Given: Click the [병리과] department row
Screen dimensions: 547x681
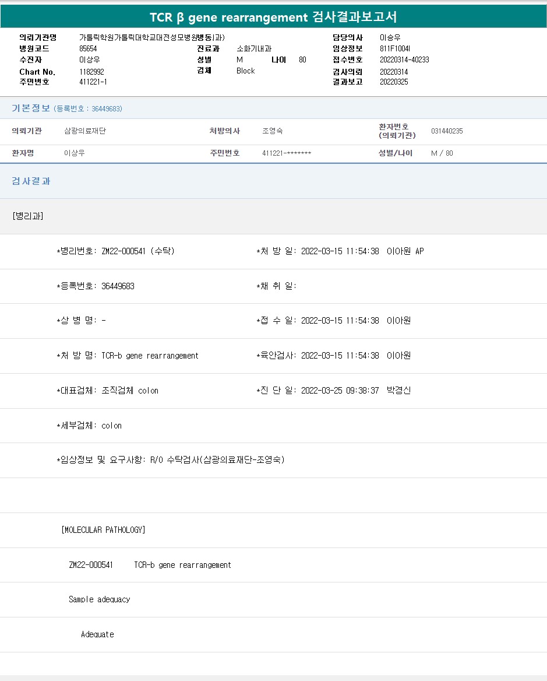Looking at the screenshot, I should point(27,216).
